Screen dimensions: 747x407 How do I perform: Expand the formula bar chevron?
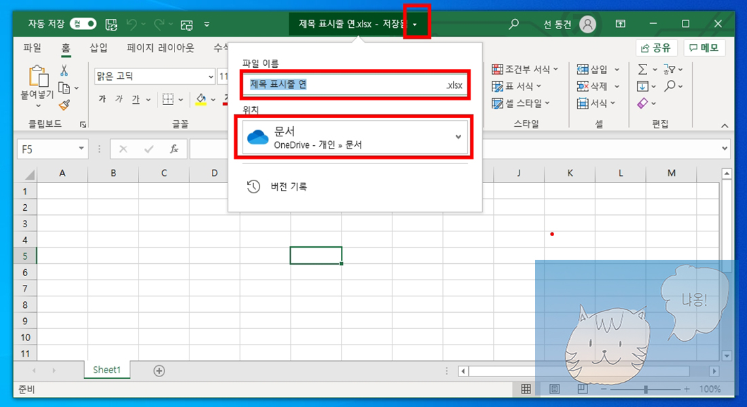(725, 149)
